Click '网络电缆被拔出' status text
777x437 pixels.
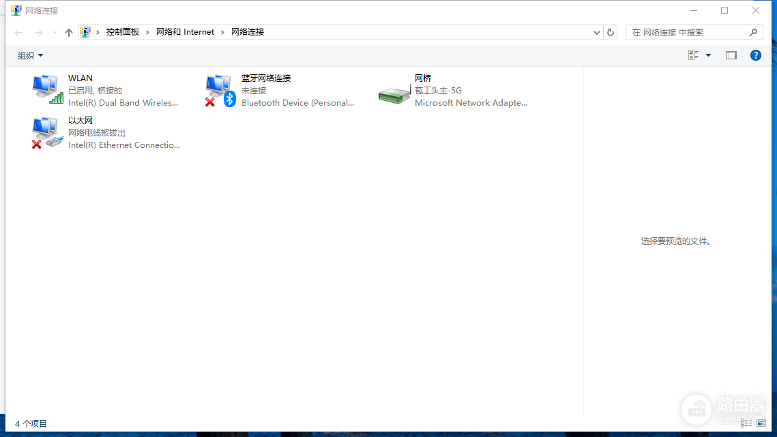point(97,132)
